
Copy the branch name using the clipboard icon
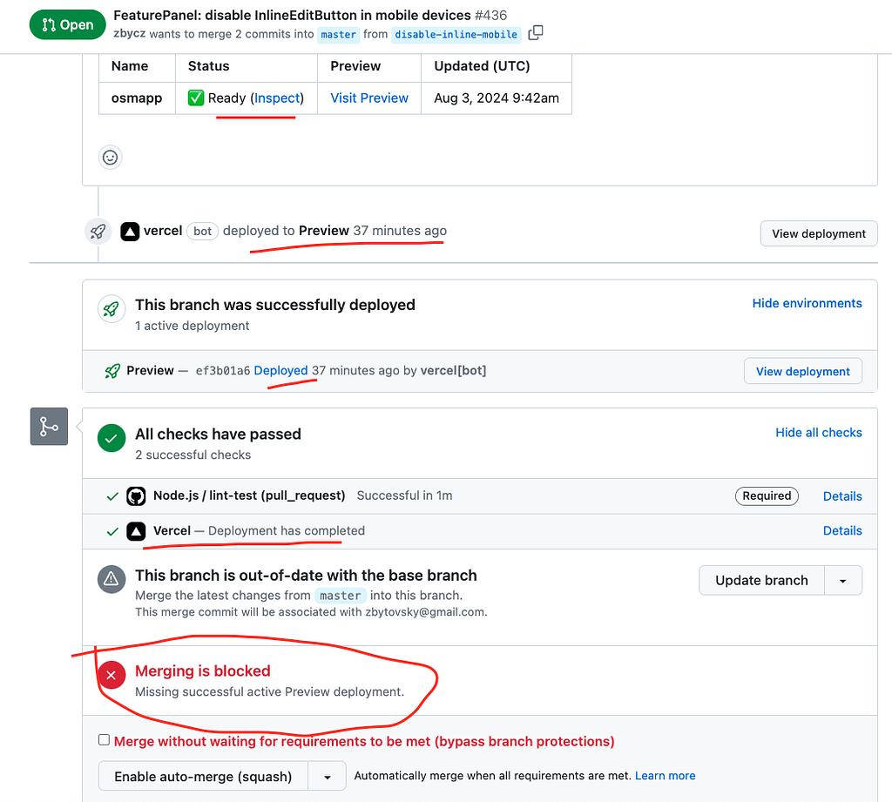[535, 31]
